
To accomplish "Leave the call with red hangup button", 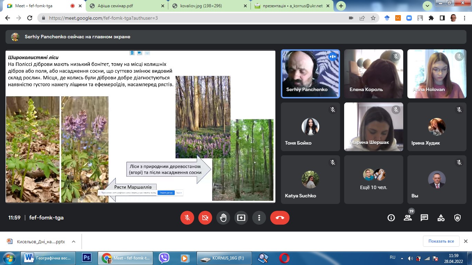I will click(280, 218).
